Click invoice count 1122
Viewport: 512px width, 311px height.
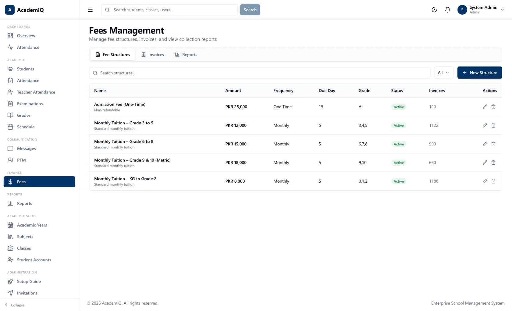(434, 125)
